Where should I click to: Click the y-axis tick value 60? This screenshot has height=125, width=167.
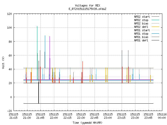point(10,55)
